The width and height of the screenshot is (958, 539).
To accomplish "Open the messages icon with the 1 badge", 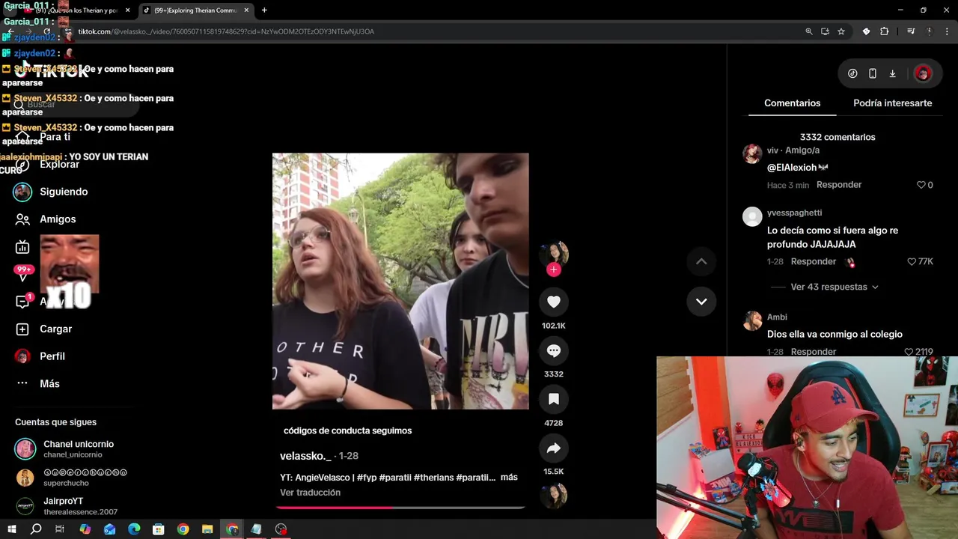I will tap(22, 302).
